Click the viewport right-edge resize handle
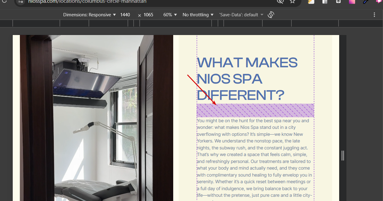 (343, 155)
